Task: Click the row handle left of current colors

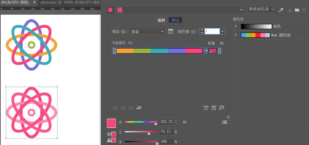Action: click(115, 51)
